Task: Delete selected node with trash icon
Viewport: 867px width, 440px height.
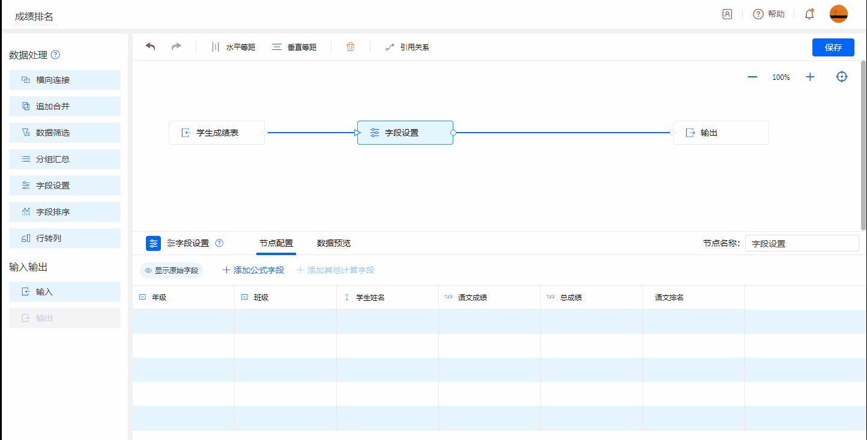Action: tap(351, 47)
